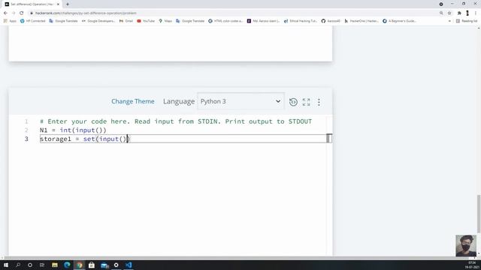The width and height of the screenshot is (481, 270).
Task: Open Task View on taskbar
Action: tap(42, 265)
